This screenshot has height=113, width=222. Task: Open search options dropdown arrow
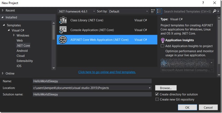click(218, 11)
